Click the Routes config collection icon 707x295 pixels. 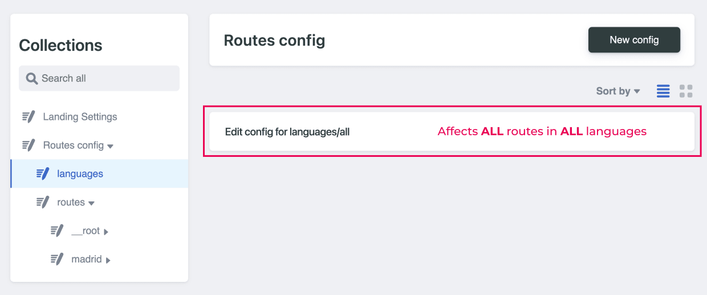29,146
